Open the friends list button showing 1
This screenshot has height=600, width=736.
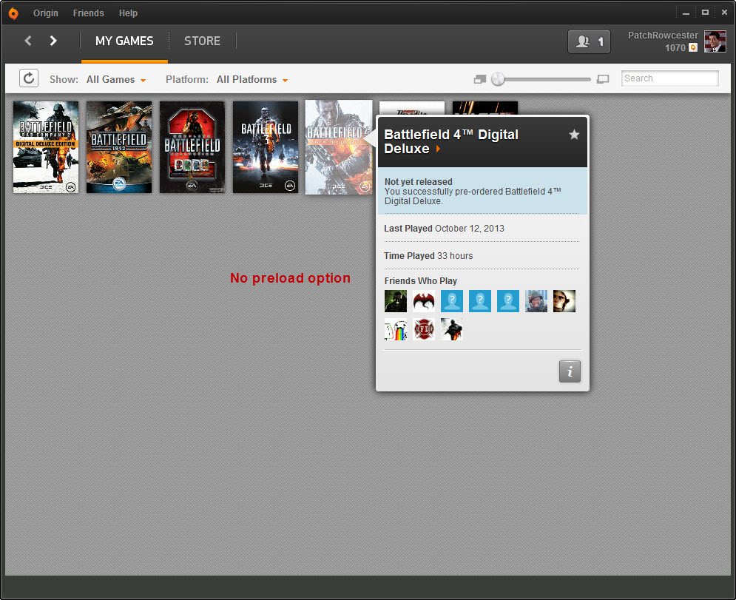[589, 41]
